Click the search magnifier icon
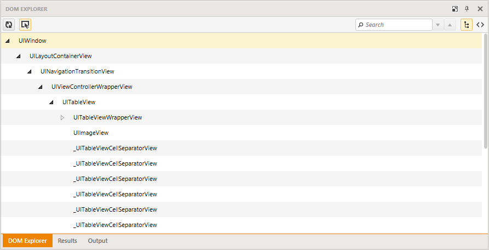This screenshot has width=489, height=250. (x=361, y=25)
